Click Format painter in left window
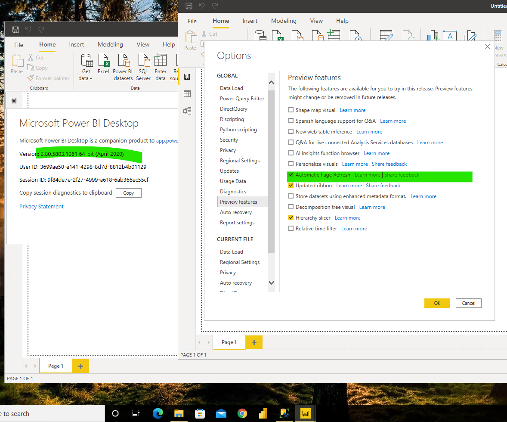 coord(49,78)
